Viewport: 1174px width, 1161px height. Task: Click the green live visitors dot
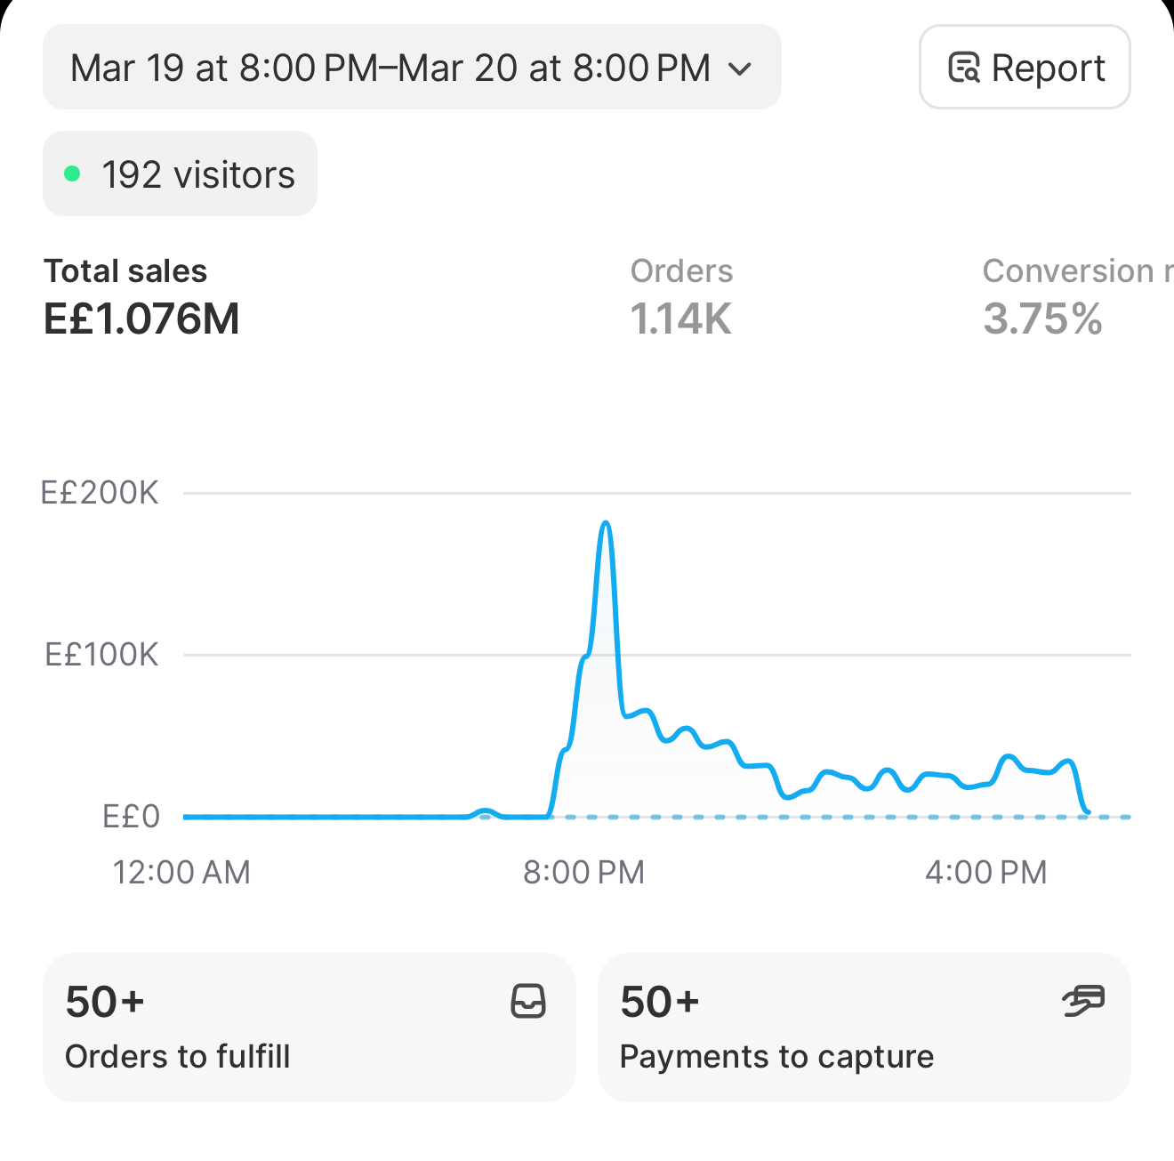(x=73, y=173)
